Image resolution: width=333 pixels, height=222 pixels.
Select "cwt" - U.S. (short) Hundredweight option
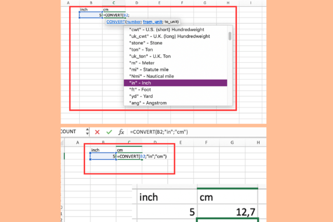pyautogui.click(x=175, y=29)
